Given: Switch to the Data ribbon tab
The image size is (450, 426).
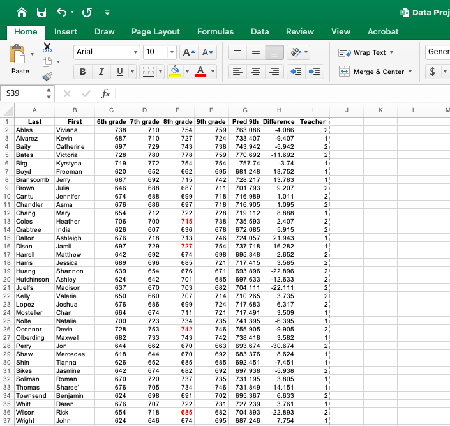Looking at the screenshot, I should click(x=260, y=31).
